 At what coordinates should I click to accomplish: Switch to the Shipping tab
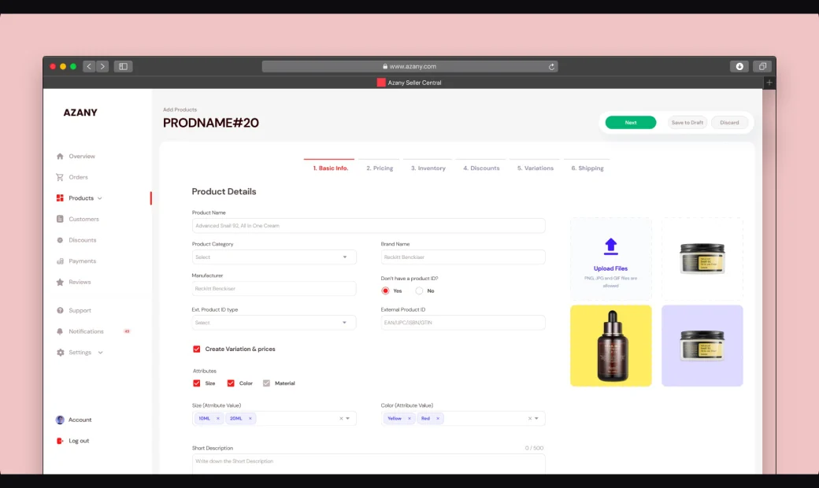coord(587,168)
